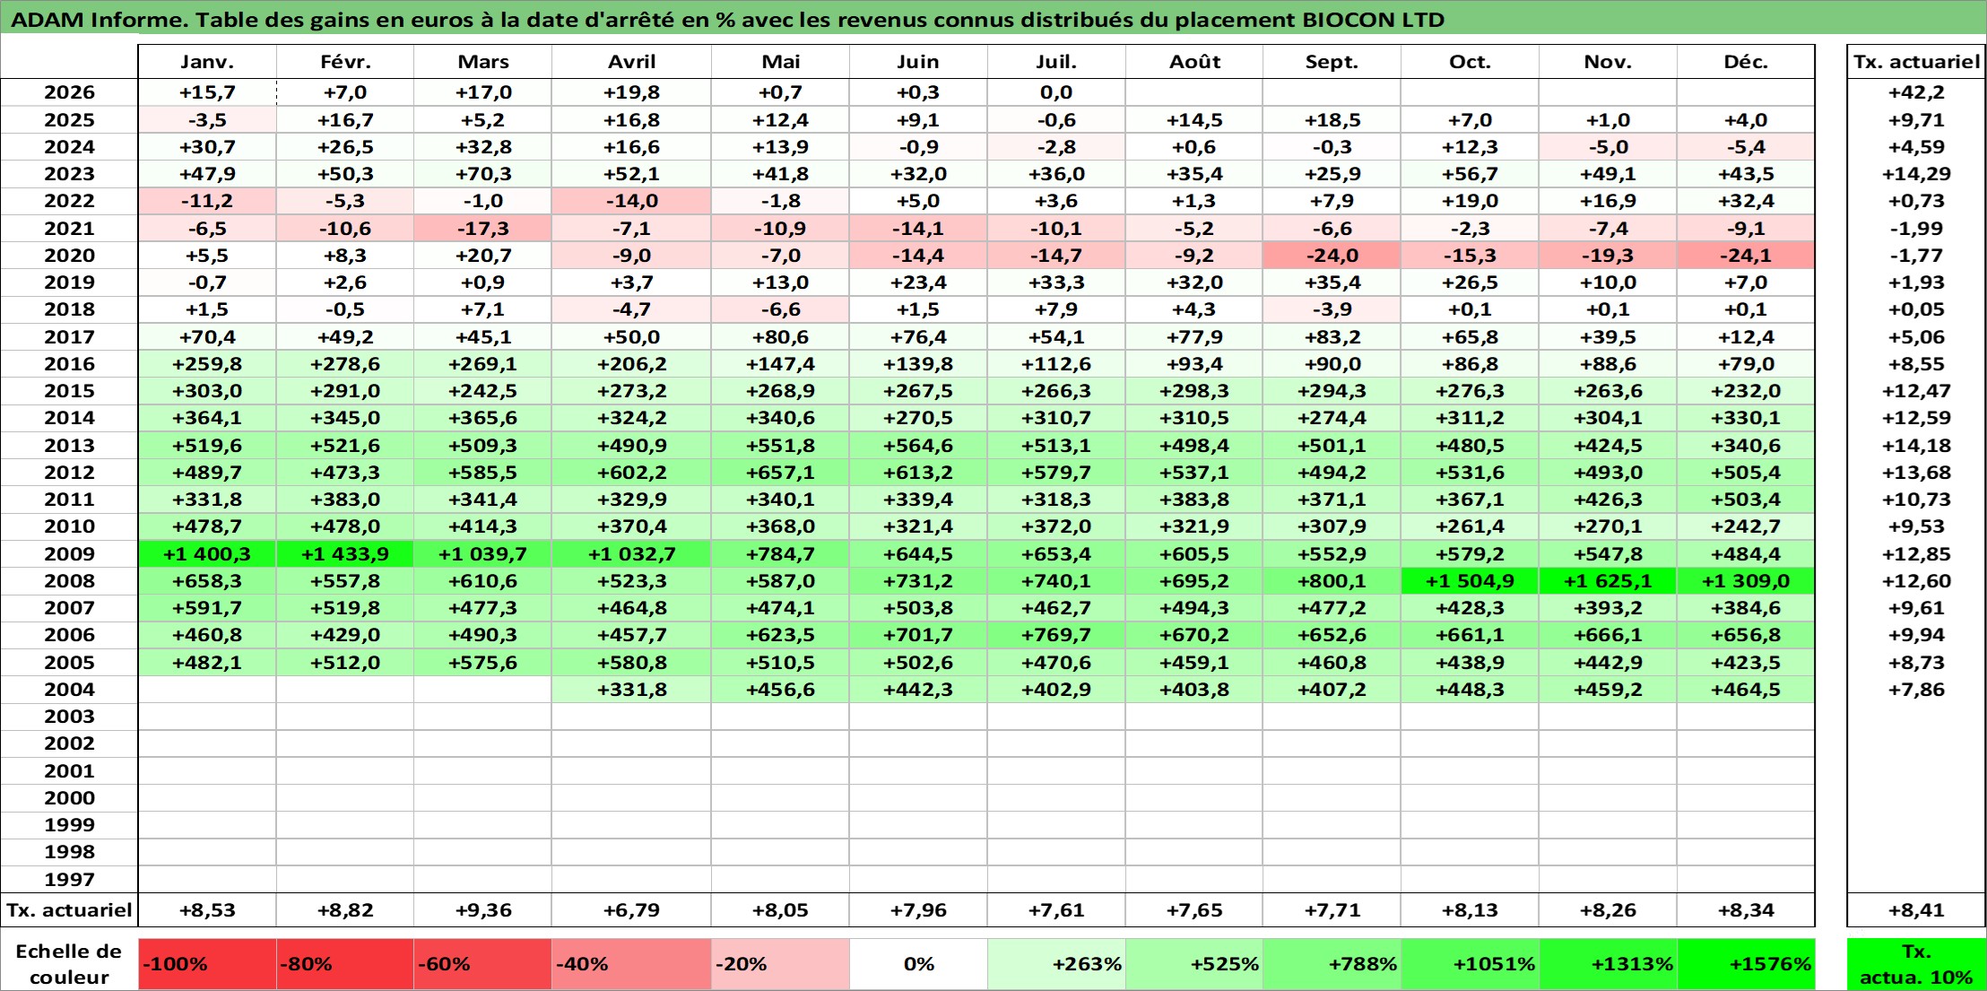Select May 2012 cell +657,1

pos(780,473)
